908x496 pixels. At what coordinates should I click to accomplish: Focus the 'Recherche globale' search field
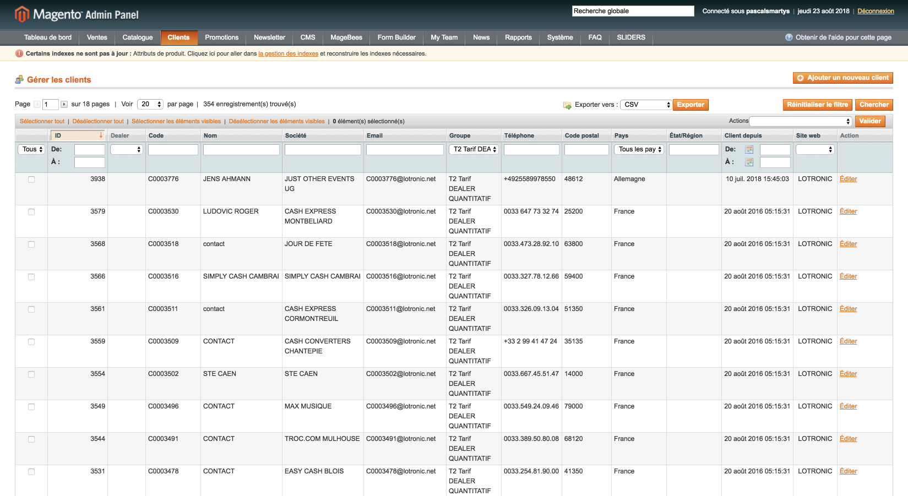click(x=633, y=11)
